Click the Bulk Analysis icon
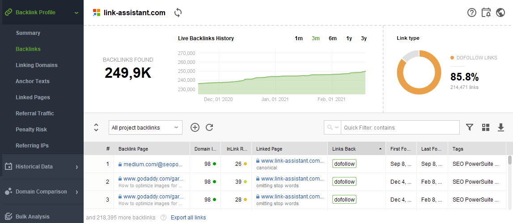 [x=8, y=216]
